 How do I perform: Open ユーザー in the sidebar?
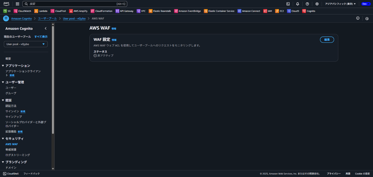(x=11, y=88)
